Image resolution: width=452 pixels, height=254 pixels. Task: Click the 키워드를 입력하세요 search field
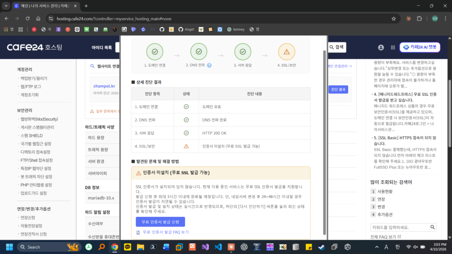(400, 227)
